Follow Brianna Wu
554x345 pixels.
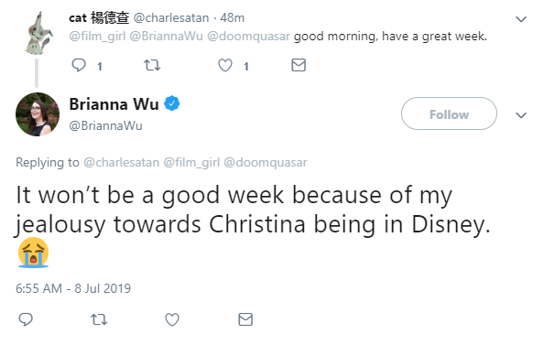[449, 113]
